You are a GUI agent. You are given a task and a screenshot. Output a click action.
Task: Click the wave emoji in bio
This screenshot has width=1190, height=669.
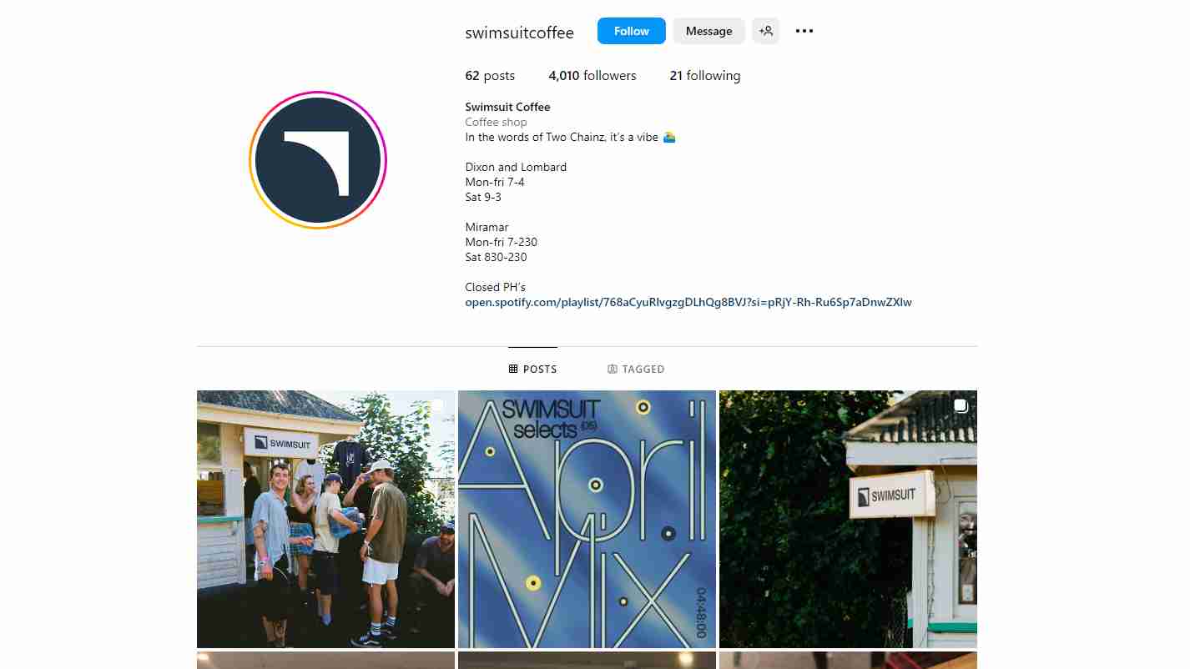(x=669, y=137)
